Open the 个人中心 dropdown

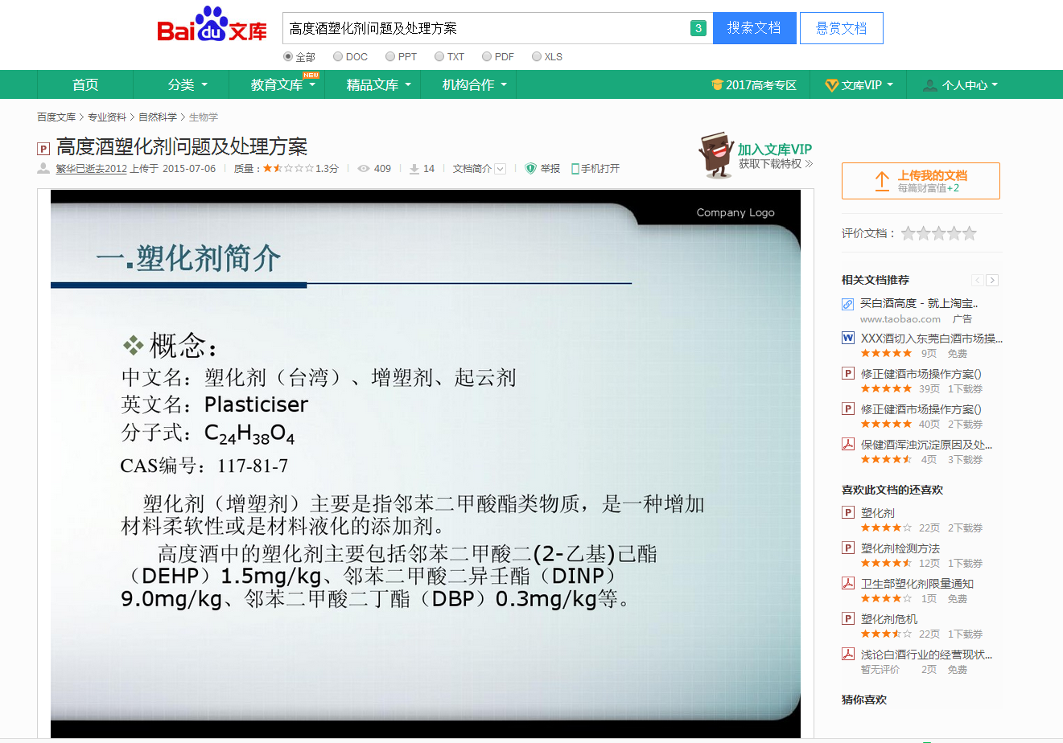[961, 85]
